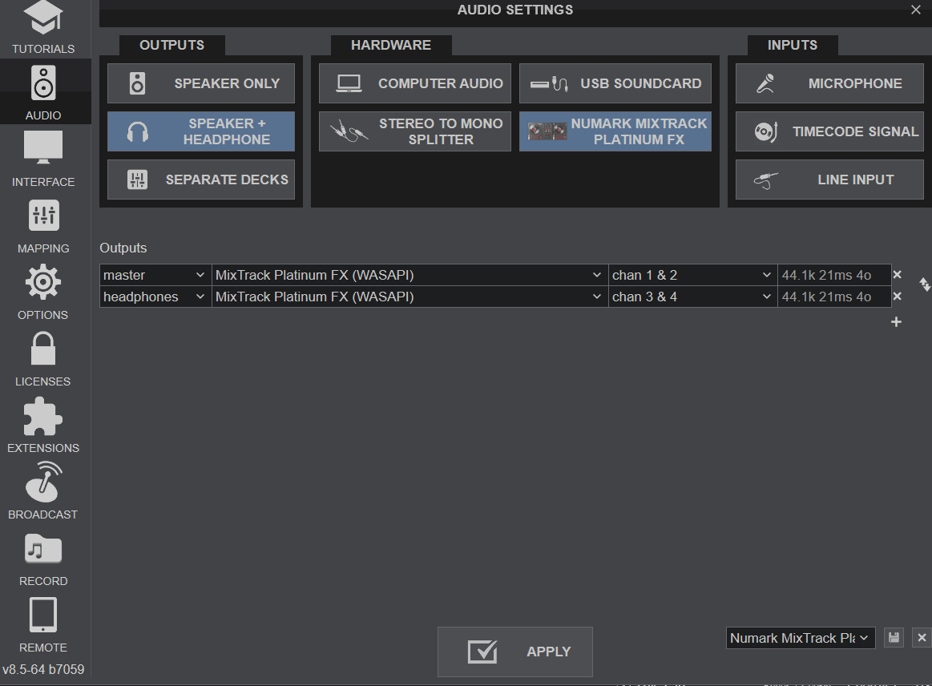Image resolution: width=932 pixels, height=686 pixels.
Task: Click the Outputs list heading text
Action: pos(123,248)
